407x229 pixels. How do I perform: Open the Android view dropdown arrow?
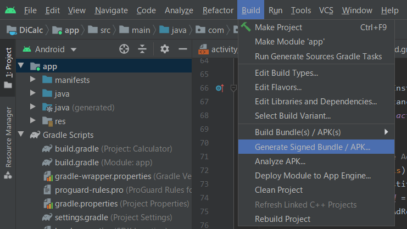tap(74, 49)
